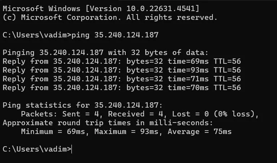Viewport: 277px width, 163px height.
Task: Click the final C:\Users\vadim> prompt
Action: click(x=37, y=149)
